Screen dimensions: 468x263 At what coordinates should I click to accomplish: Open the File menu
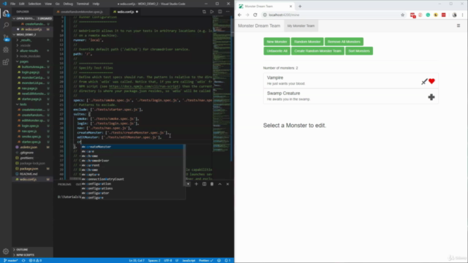tap(12, 4)
